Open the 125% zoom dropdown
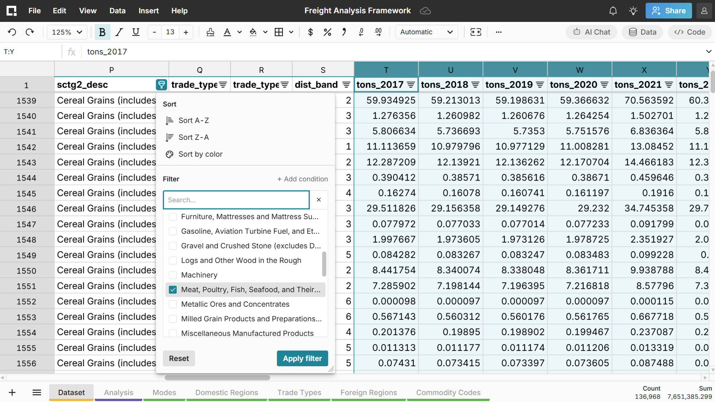 67,32
